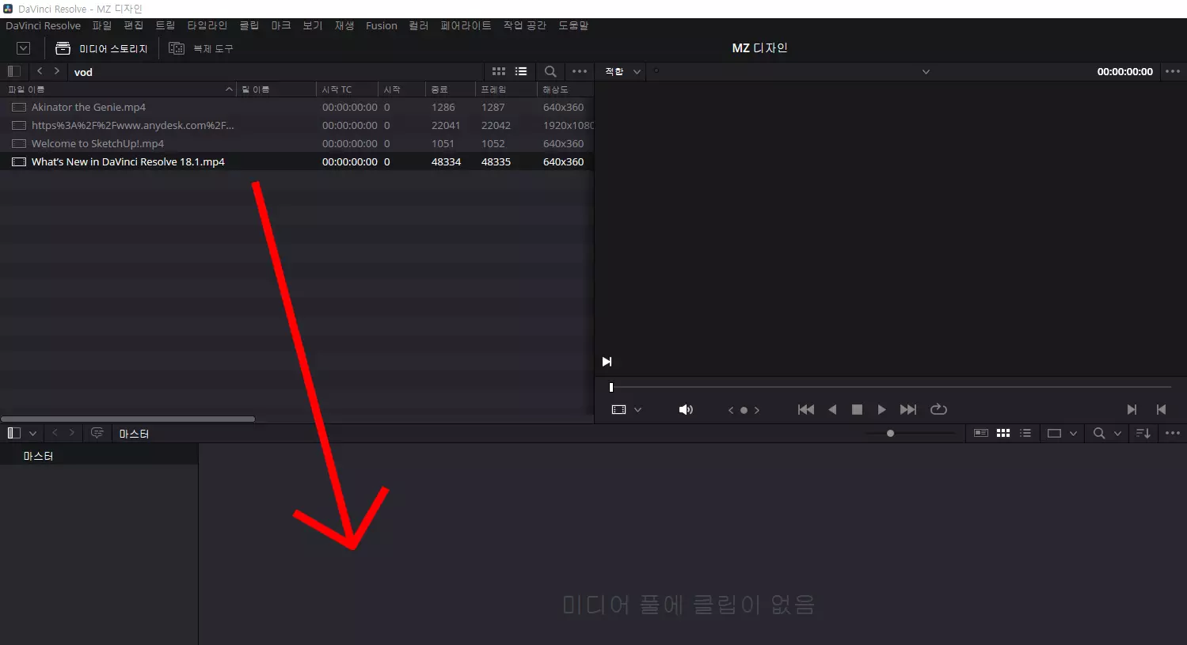
Task: Open the 편집 menu
Action: tap(134, 25)
